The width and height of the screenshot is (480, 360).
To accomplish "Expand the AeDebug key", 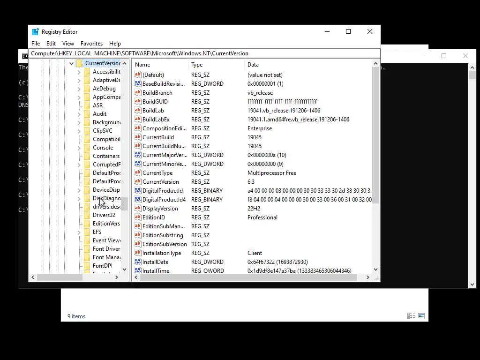I will [x=79, y=89].
